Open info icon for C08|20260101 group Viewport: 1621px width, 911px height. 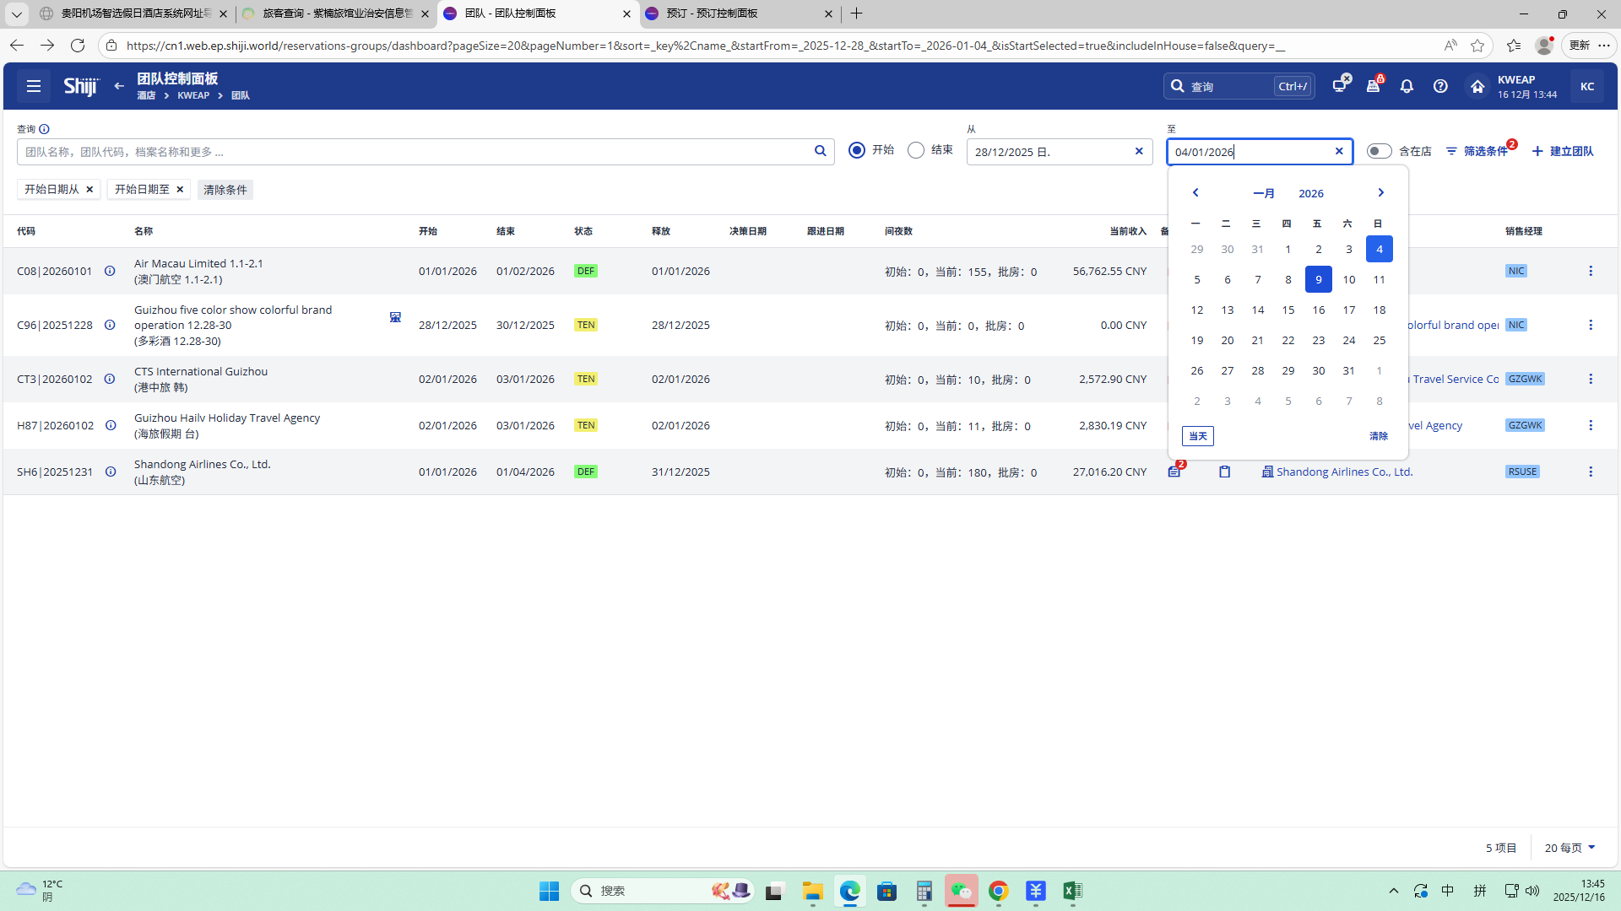pos(110,271)
